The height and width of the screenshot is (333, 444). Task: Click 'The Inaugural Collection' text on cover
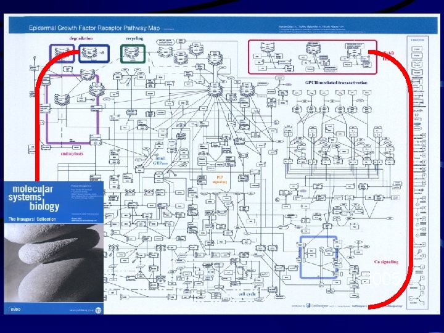(x=32, y=219)
